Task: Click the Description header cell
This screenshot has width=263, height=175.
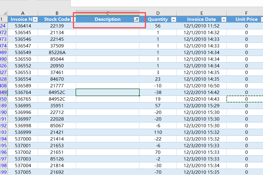Action: (x=108, y=19)
